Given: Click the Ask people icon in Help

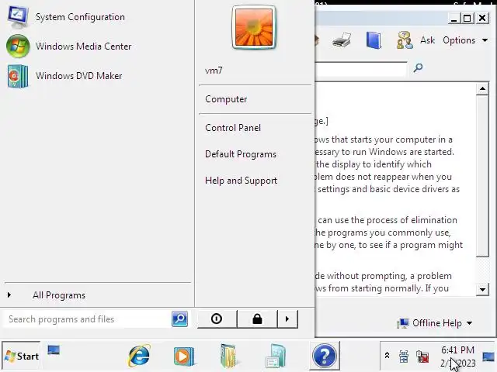Looking at the screenshot, I should pyautogui.click(x=405, y=40).
